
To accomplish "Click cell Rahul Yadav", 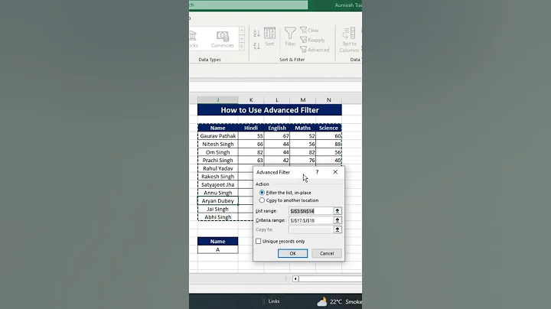I will 218,168.
